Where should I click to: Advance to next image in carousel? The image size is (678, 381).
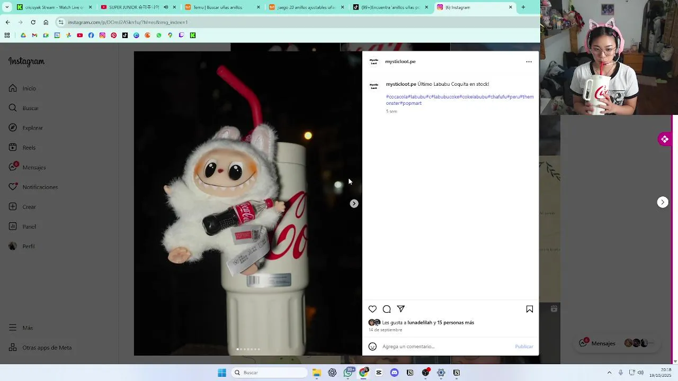354,204
